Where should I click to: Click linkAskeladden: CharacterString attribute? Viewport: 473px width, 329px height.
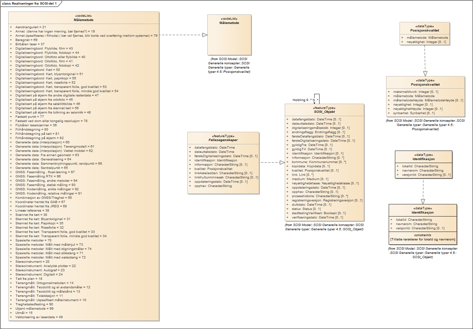[223, 173]
